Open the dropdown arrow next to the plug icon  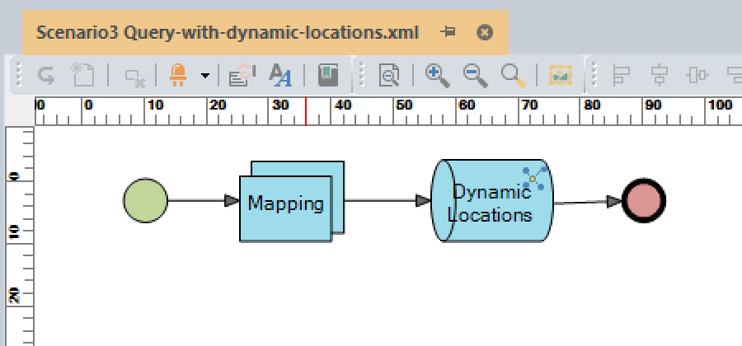coord(205,76)
